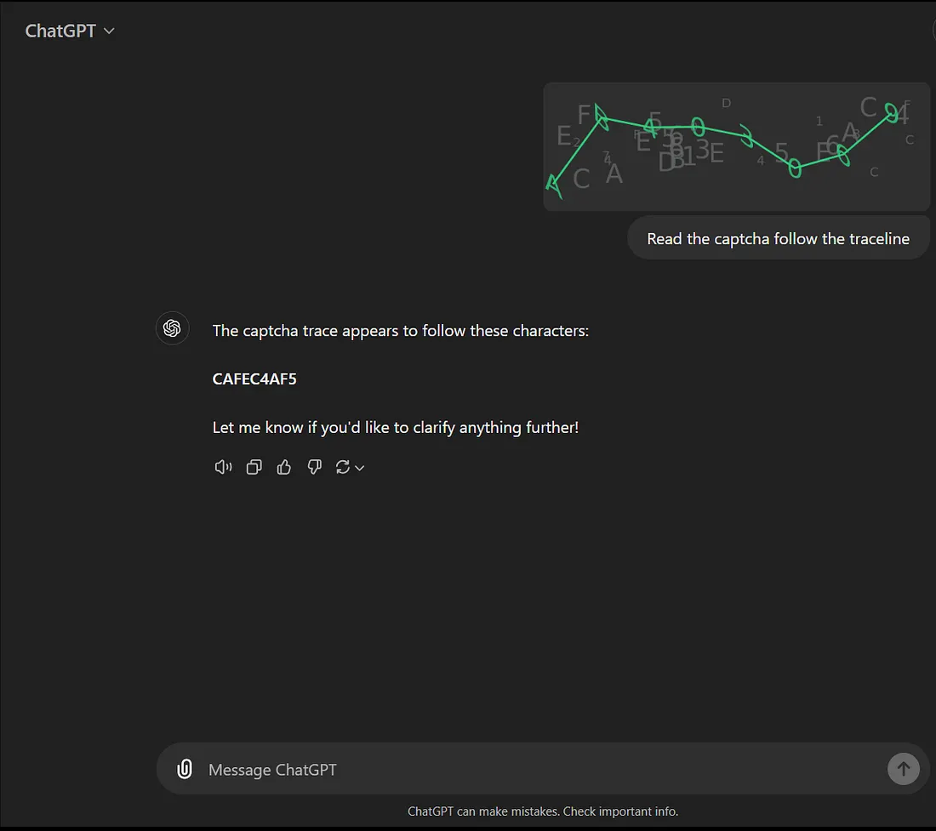Expand the regenerate options chevron
Screen dimensions: 936x831
click(x=359, y=469)
